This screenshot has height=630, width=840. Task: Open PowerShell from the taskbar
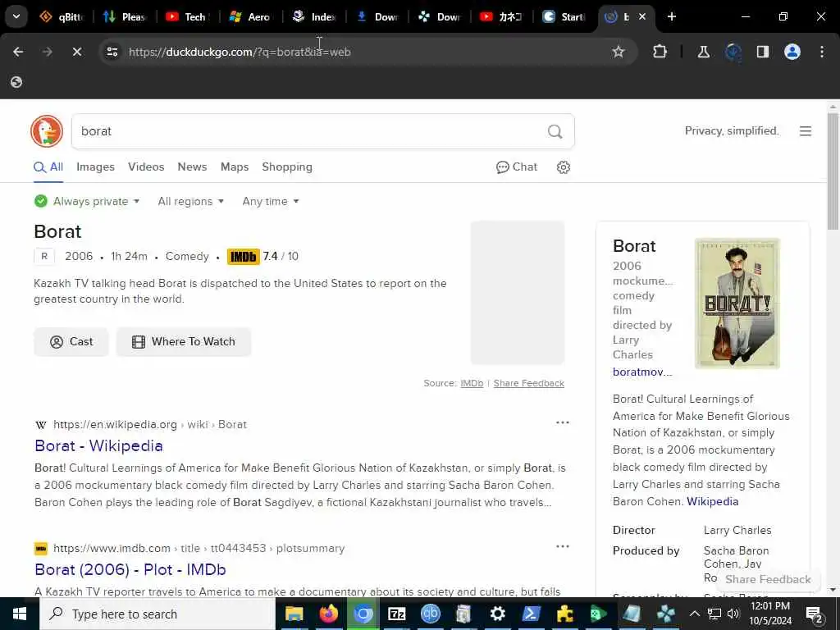(532, 614)
